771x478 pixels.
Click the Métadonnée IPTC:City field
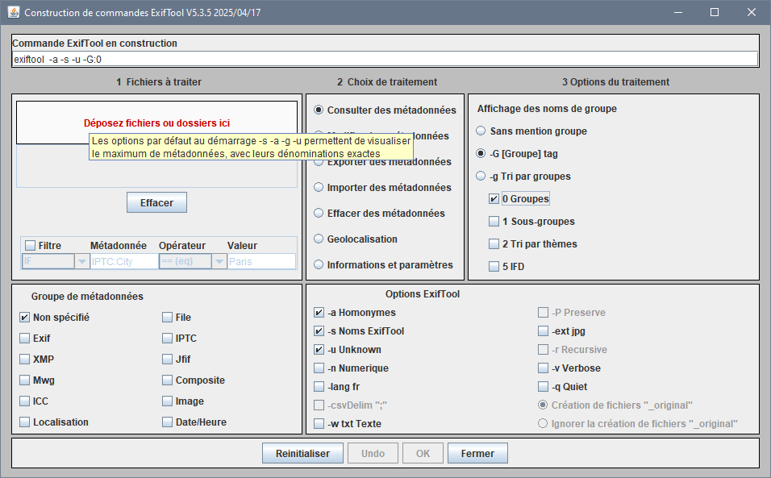[x=124, y=261]
